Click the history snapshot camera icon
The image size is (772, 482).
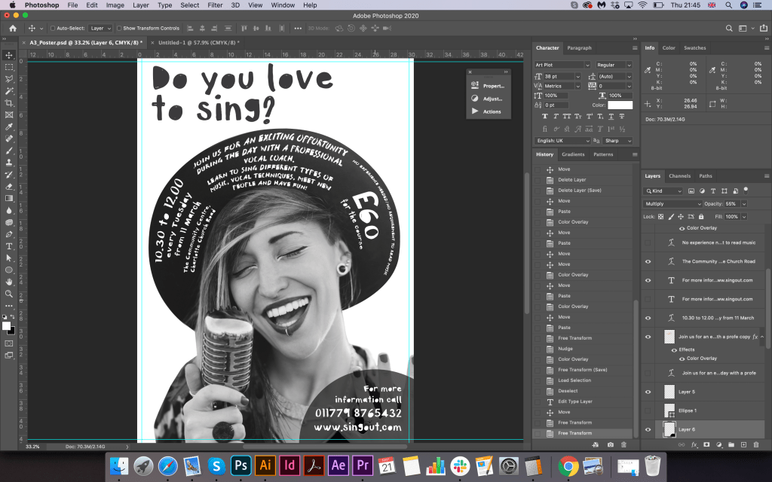click(x=609, y=445)
